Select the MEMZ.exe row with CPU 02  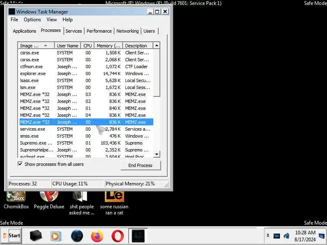86,101
